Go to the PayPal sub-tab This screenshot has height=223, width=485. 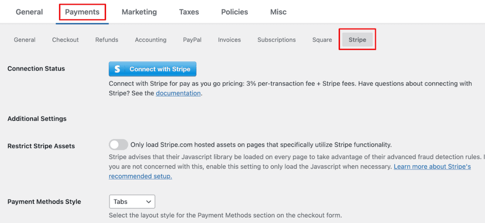tap(192, 40)
